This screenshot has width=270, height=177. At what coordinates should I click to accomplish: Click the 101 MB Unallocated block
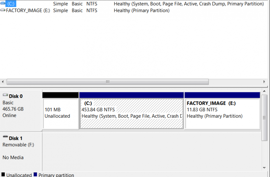coord(60,111)
